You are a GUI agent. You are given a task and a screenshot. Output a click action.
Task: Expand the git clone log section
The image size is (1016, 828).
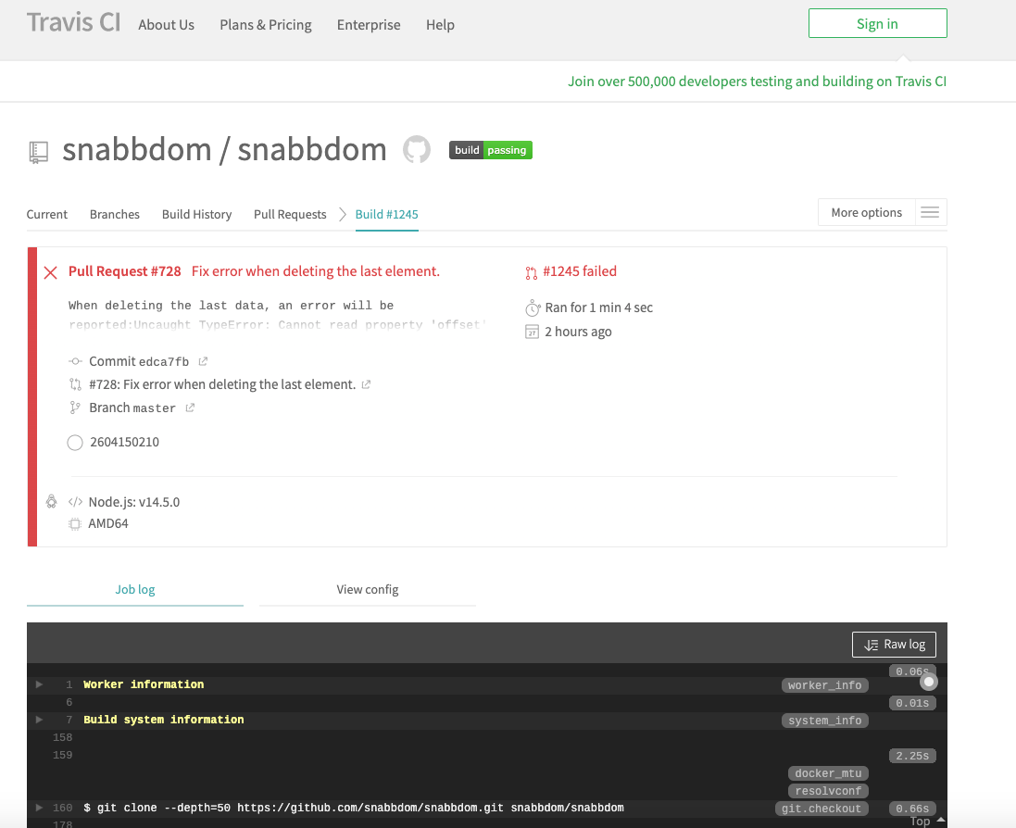(x=38, y=807)
